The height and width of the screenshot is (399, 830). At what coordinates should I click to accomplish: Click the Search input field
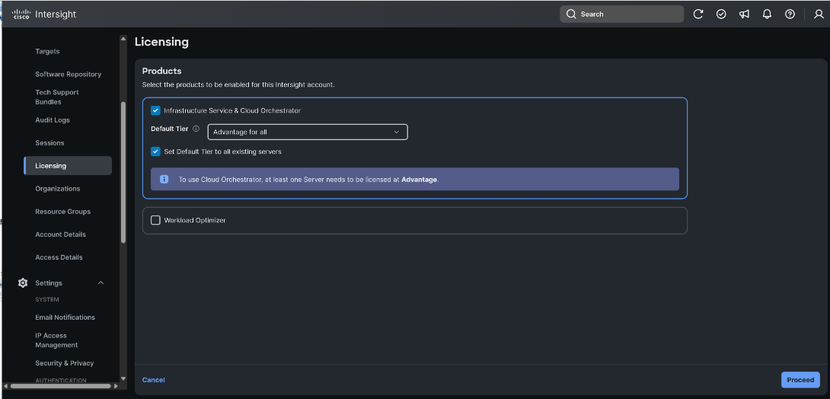pos(621,14)
